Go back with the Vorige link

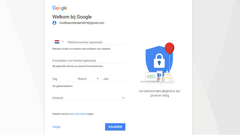[x=56, y=127]
